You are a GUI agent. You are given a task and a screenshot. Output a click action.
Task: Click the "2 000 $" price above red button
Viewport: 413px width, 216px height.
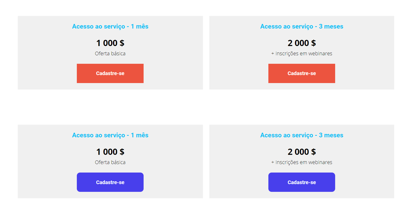(x=301, y=43)
